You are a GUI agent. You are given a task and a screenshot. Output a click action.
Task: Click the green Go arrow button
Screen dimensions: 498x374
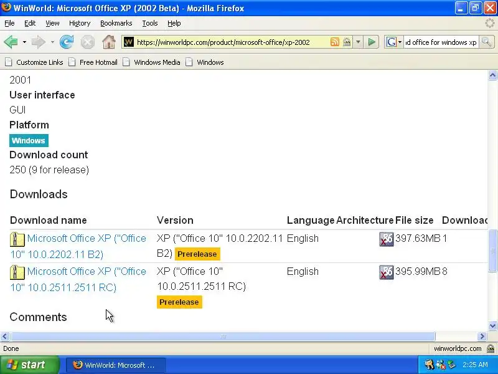click(371, 42)
